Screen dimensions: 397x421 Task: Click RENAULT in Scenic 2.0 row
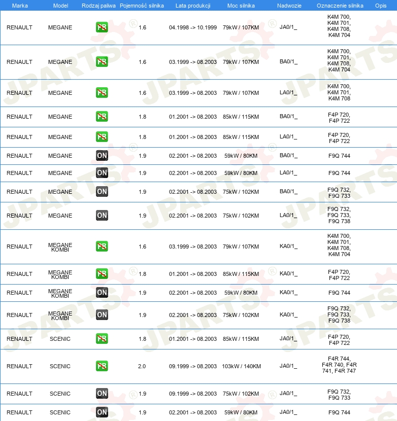pyautogui.click(x=19, y=366)
